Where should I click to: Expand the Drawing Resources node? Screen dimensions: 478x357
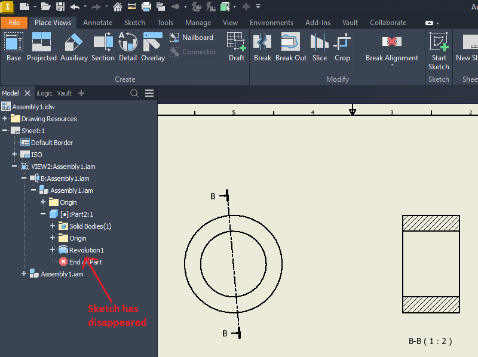(x=5, y=118)
